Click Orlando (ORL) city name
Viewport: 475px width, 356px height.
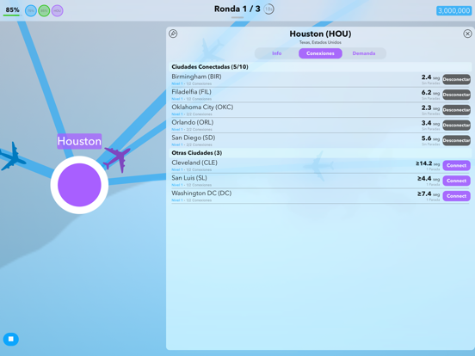coord(193,122)
